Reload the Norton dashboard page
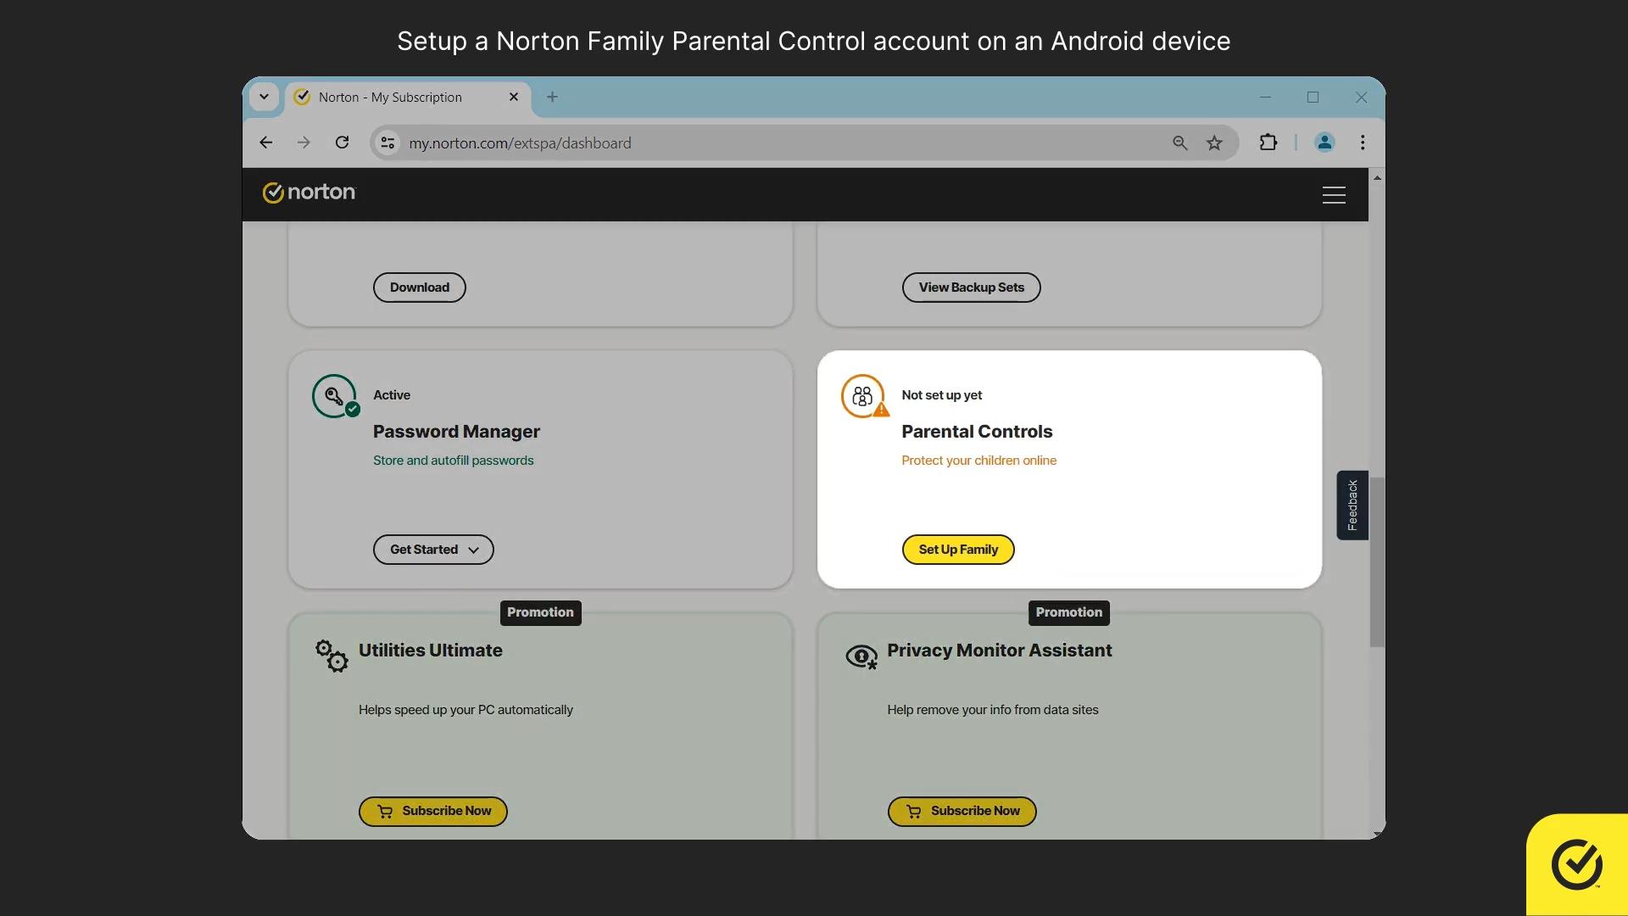This screenshot has height=916, width=1628. 342,143
